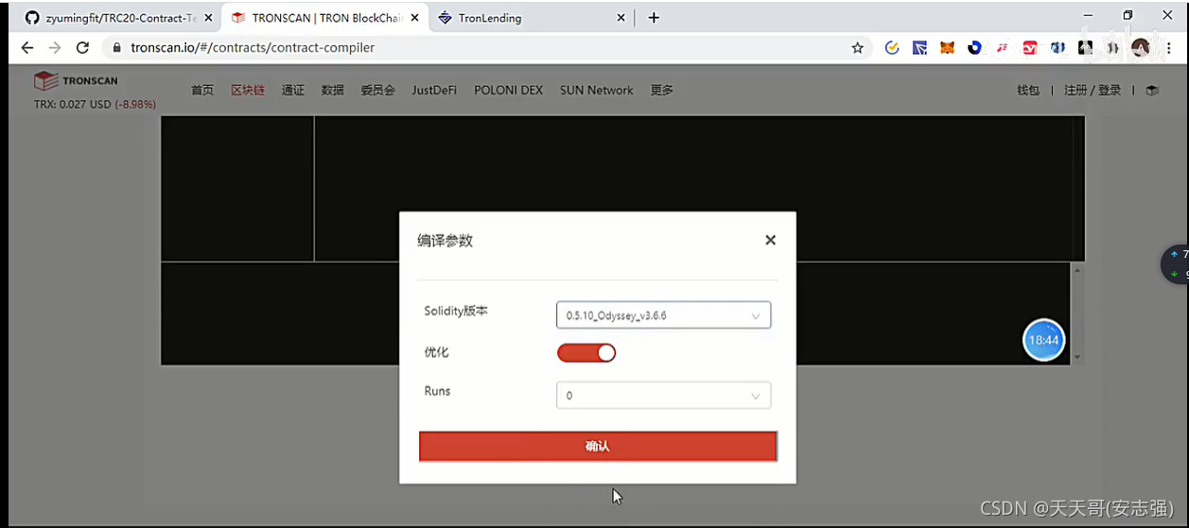
Task: Open the SUN Network menu item
Action: [597, 90]
